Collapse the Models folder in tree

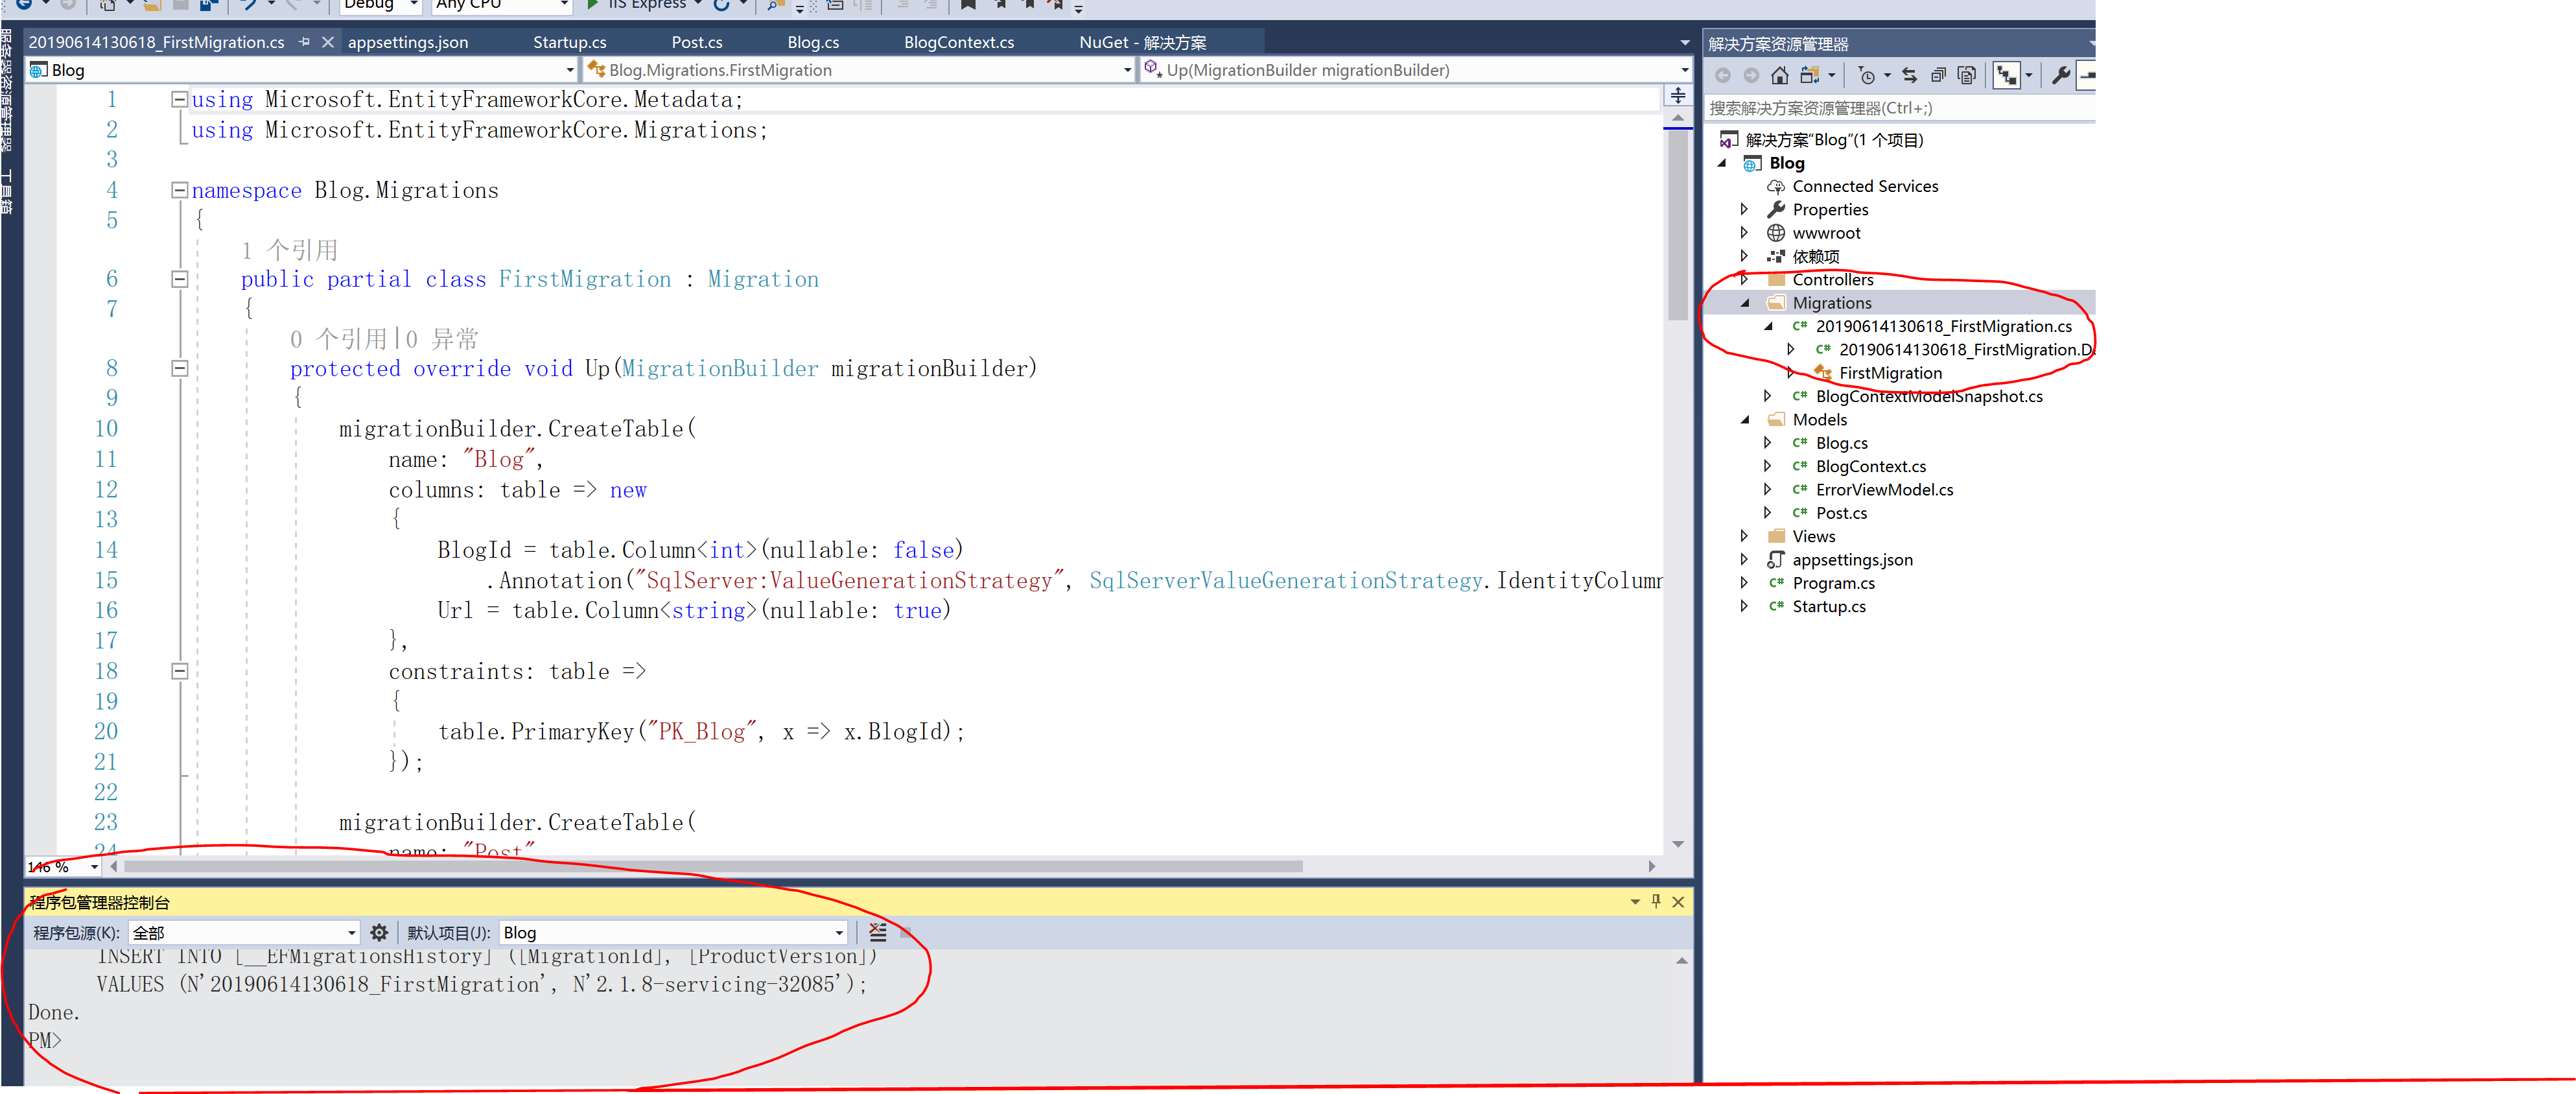point(1744,419)
